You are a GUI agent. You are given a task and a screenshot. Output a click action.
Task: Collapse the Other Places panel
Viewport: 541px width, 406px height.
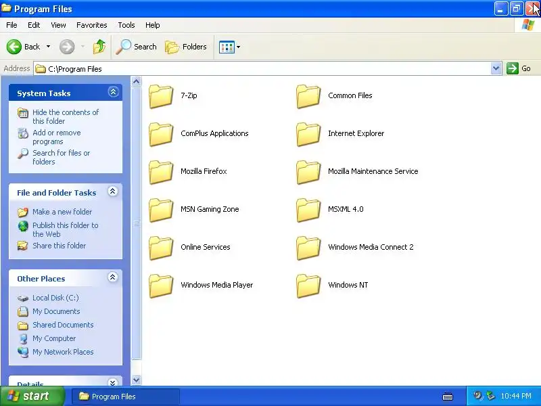pos(112,277)
